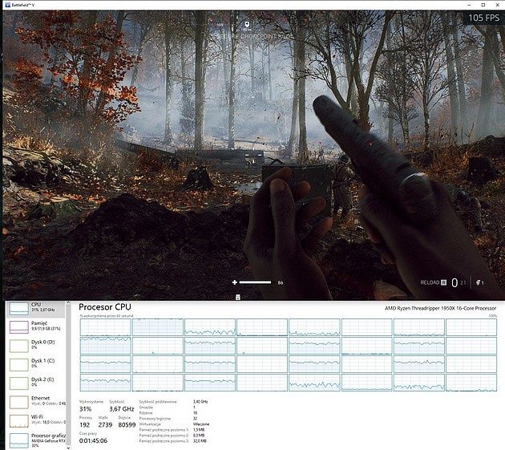Click the 105 FPS counter overlay

pos(483,18)
